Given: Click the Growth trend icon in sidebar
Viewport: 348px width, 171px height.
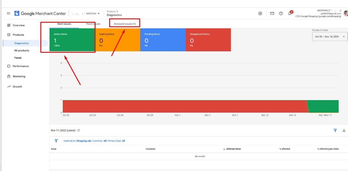Looking at the screenshot, I should coord(9,86).
